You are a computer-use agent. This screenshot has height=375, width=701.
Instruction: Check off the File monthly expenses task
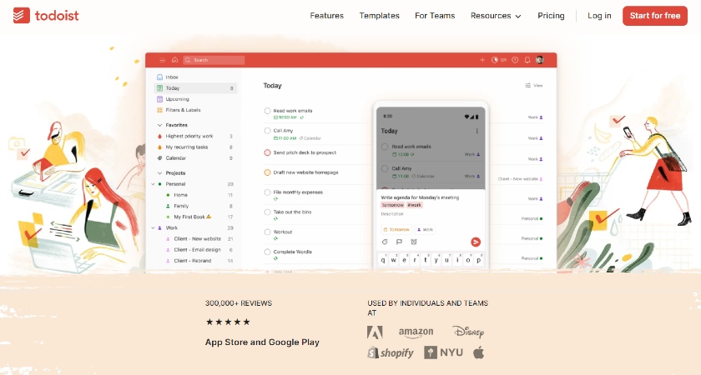point(267,192)
